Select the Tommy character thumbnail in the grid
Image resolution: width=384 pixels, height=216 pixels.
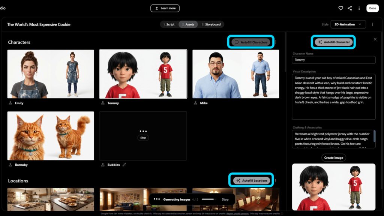click(x=143, y=74)
